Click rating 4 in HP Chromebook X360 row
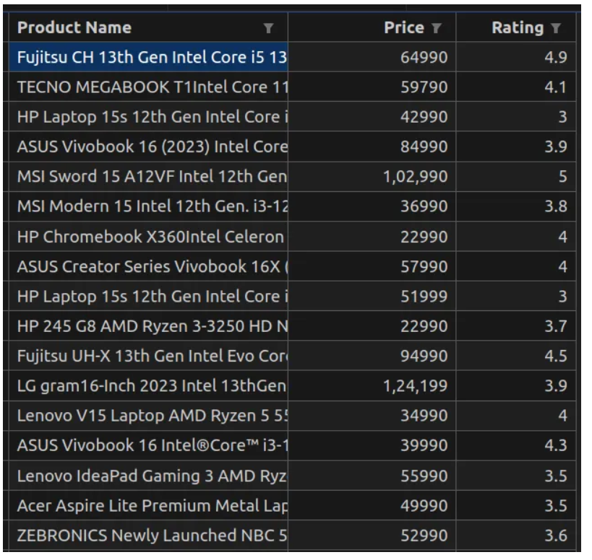The image size is (592, 560). coord(516,237)
